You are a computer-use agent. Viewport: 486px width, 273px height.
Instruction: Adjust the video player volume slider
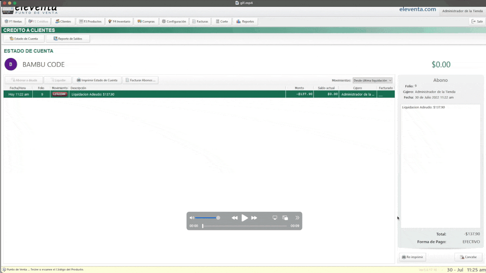207,218
